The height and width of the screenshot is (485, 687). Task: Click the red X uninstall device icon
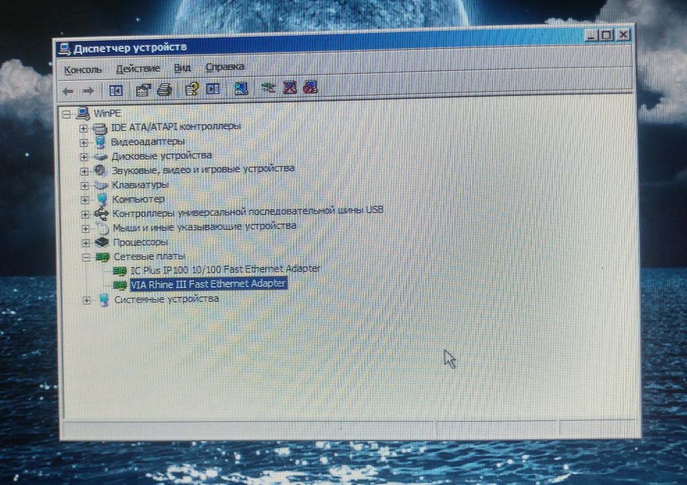pos(289,88)
